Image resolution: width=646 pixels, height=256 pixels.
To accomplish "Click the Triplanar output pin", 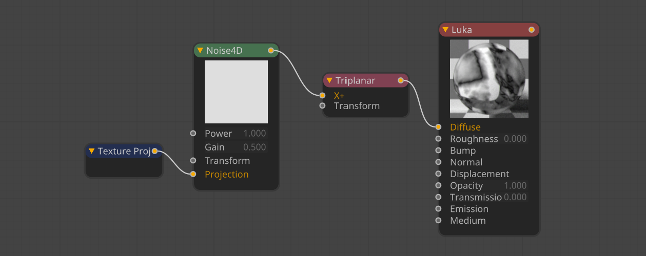I will 401,80.
